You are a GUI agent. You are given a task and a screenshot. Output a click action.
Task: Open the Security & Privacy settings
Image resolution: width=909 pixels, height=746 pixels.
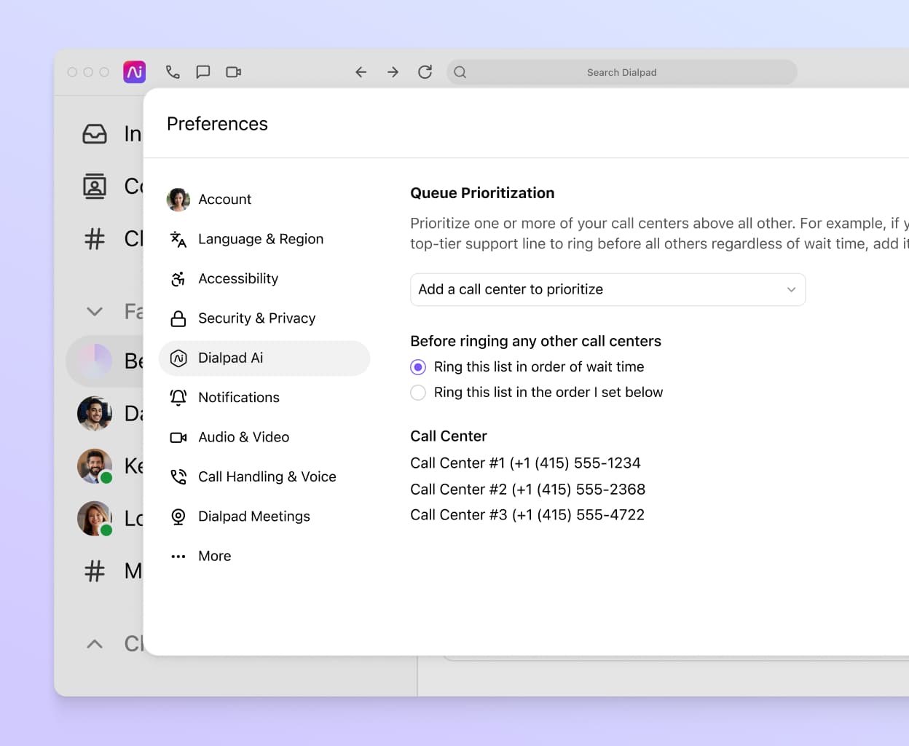(x=256, y=318)
